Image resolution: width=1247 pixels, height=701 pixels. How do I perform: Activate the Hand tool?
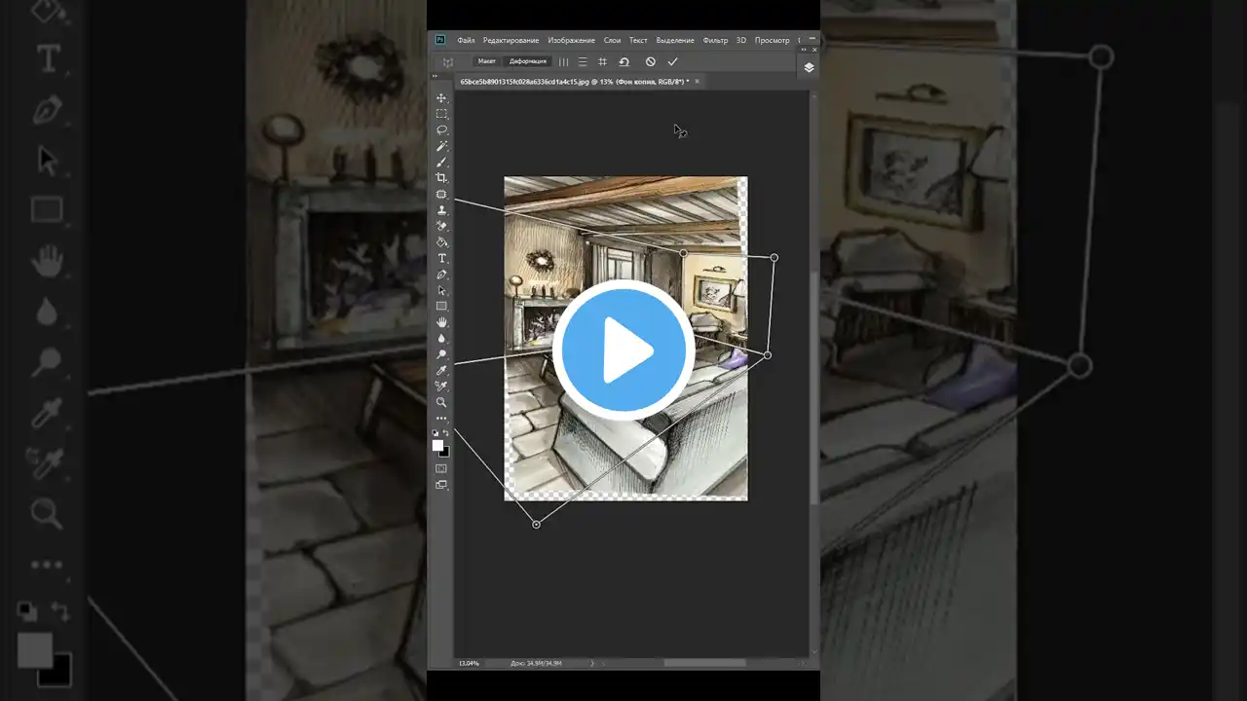click(441, 322)
